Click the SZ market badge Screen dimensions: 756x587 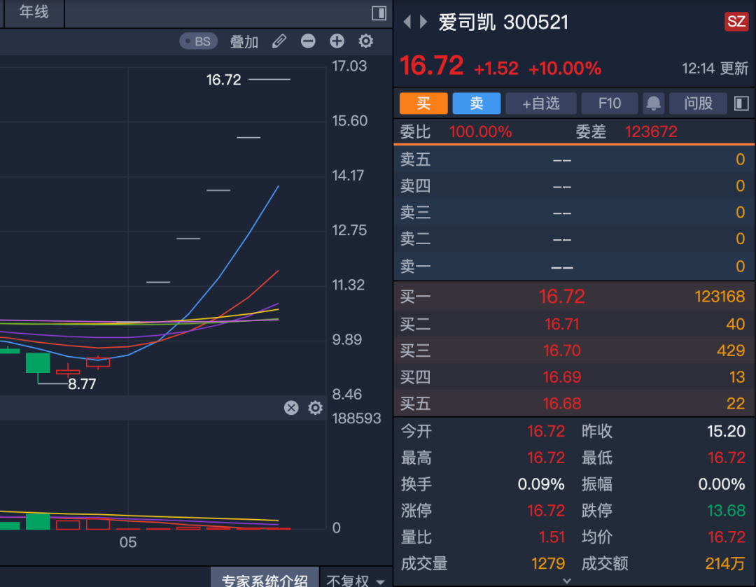point(736,22)
